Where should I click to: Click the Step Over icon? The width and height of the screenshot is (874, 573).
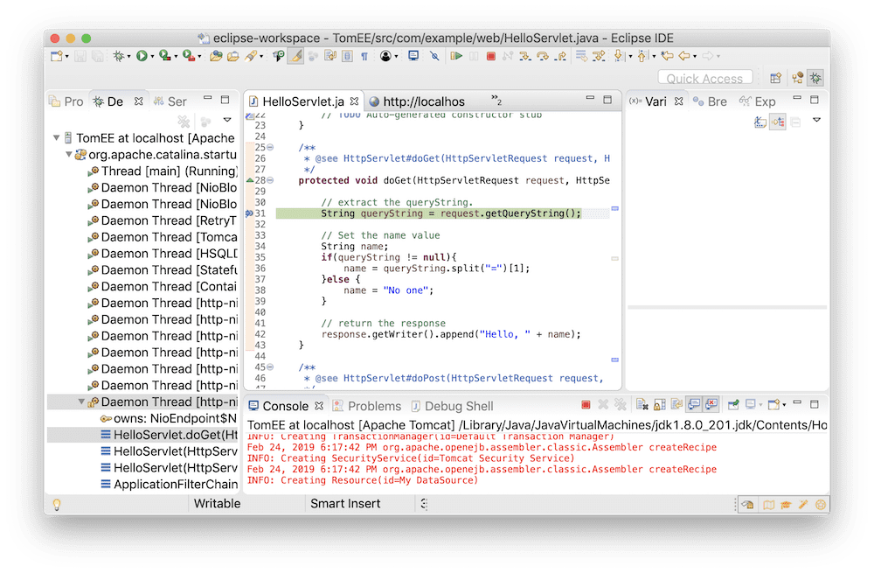pyautogui.click(x=543, y=56)
